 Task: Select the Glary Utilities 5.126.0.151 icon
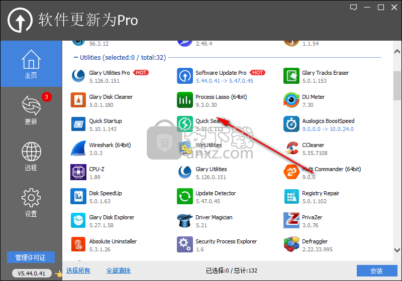(x=185, y=172)
